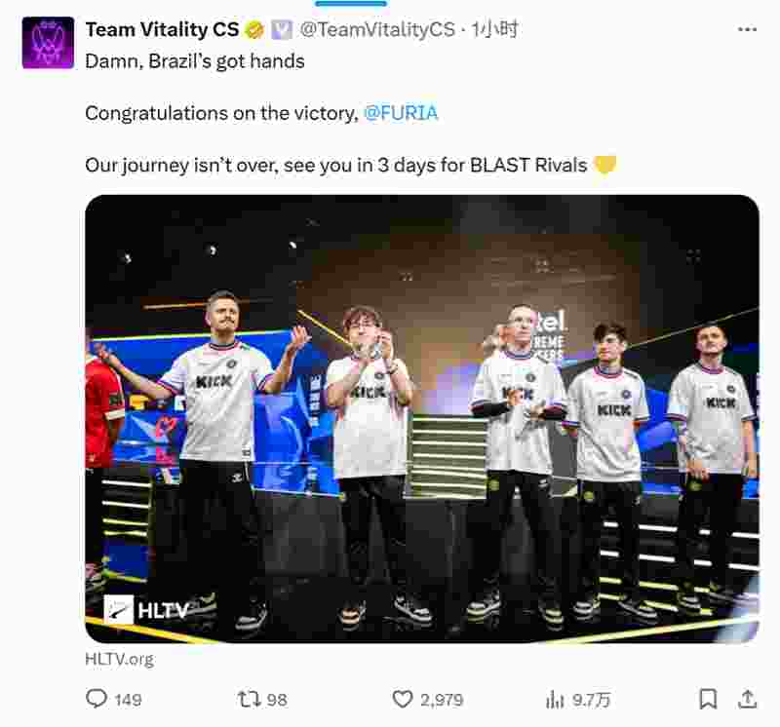
Task: Open the @FURIA mention link
Action: tap(401, 113)
